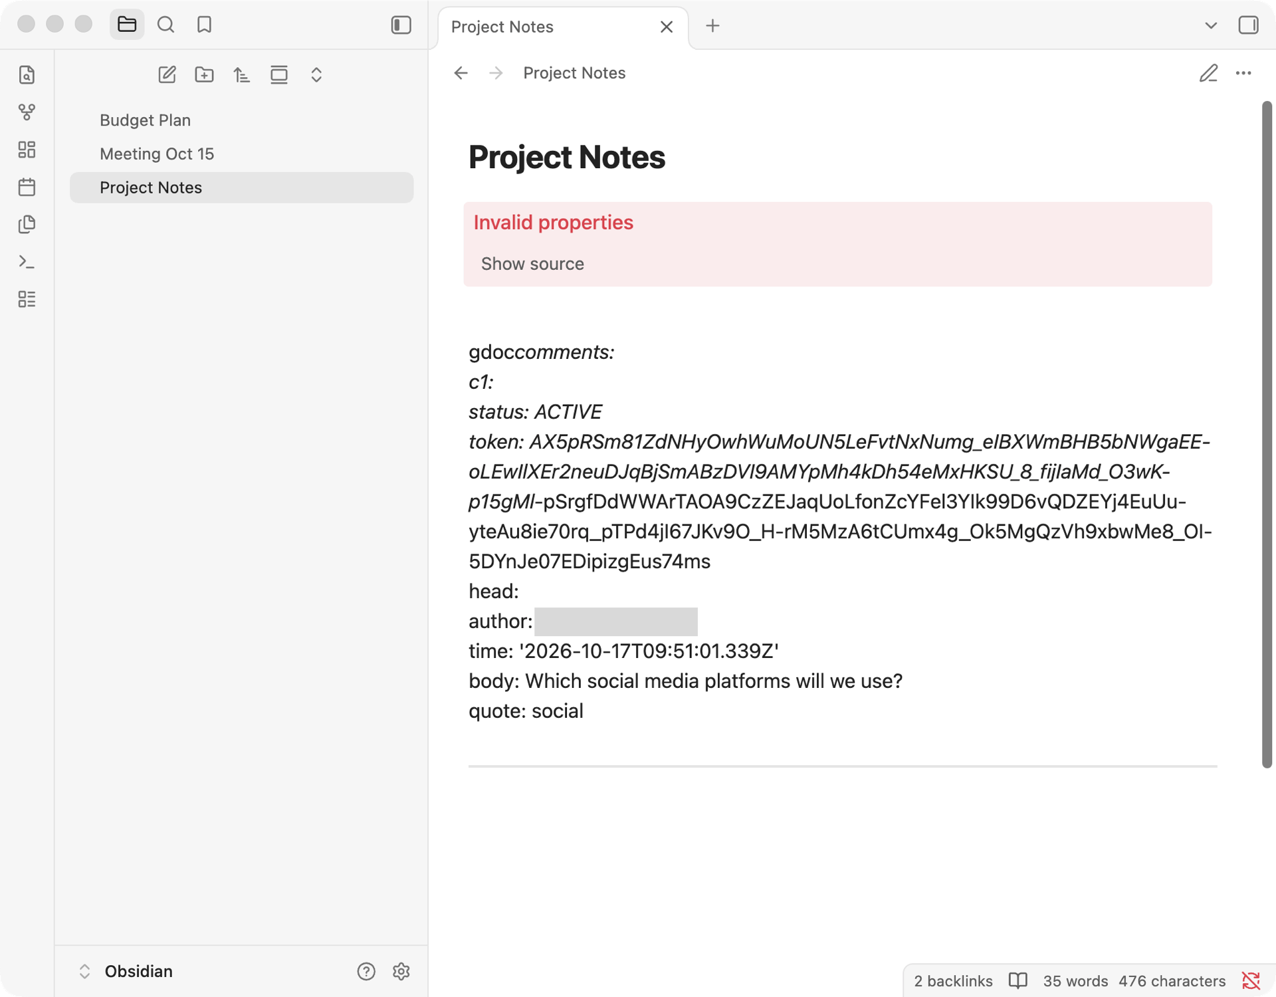
Task: Open quick switcher icon in ribbon
Action: [27, 74]
